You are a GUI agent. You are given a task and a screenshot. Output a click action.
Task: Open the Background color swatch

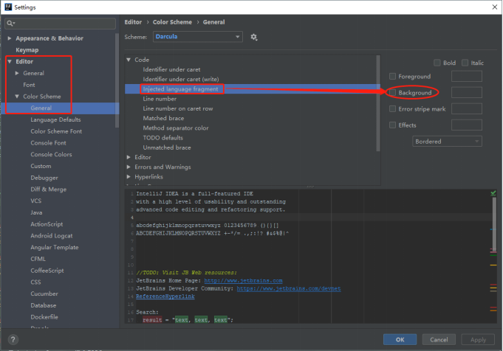(466, 93)
